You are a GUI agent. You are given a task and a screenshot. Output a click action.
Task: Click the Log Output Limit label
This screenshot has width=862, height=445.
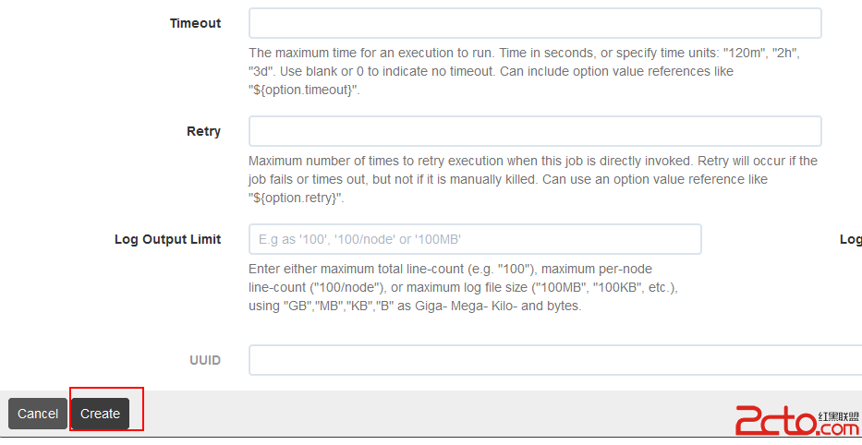167,239
